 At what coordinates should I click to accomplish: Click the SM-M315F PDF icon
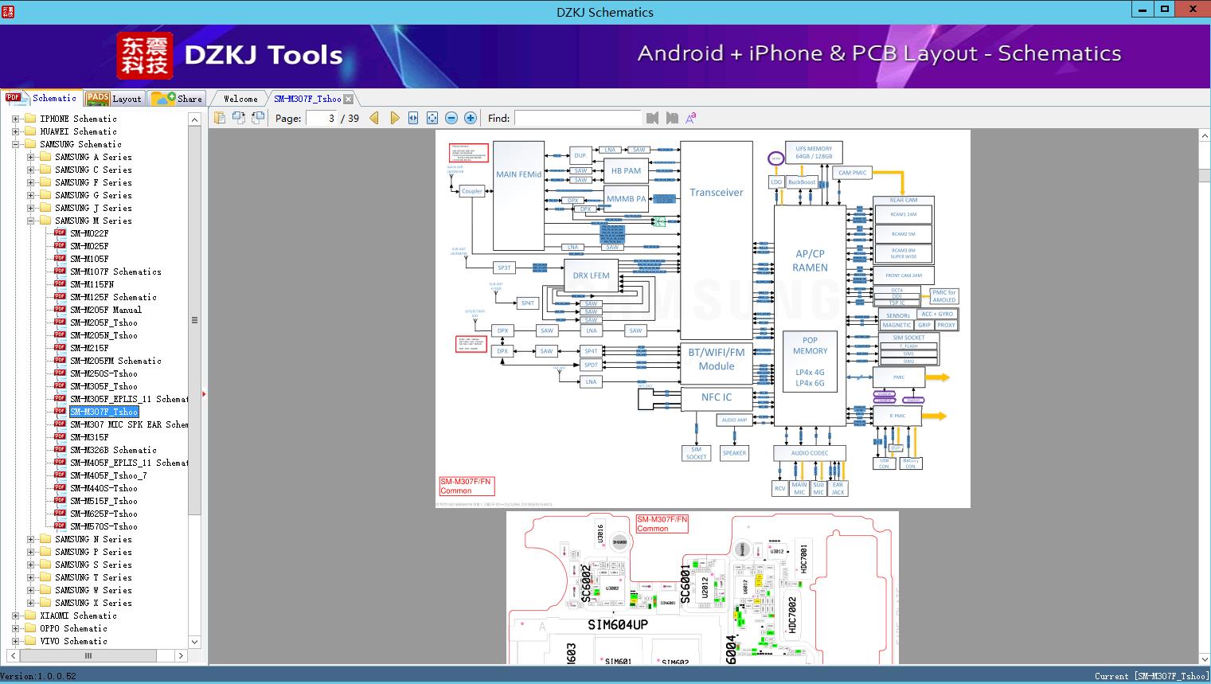(x=60, y=437)
